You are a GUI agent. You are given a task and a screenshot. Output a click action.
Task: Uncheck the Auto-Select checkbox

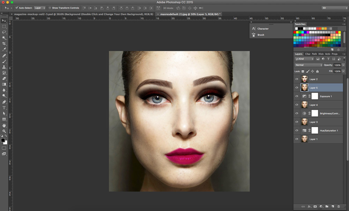[x=17, y=8]
